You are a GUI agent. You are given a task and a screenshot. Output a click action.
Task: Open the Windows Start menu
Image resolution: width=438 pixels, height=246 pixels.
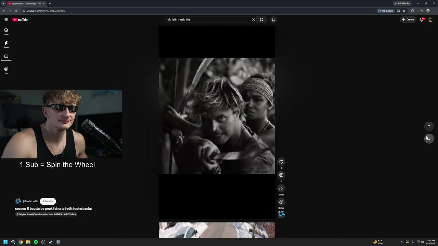[x=5, y=242]
